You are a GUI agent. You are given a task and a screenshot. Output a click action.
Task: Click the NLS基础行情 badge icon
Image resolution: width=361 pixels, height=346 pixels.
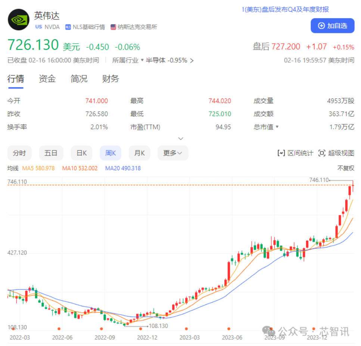click(x=68, y=27)
